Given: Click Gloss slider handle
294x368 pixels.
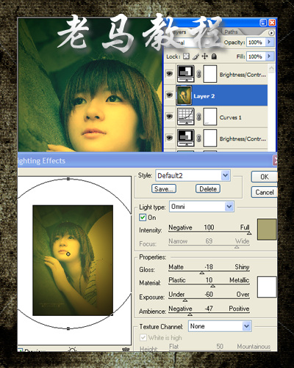Looking at the screenshot, I should click(202, 273).
